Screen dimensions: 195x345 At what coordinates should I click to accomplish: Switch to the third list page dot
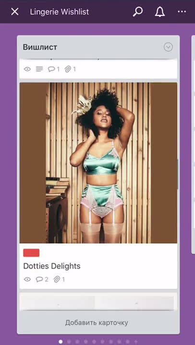77,342
